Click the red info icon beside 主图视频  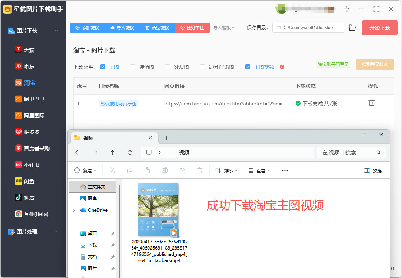282,67
